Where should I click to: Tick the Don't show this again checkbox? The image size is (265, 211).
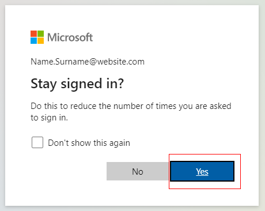37,142
